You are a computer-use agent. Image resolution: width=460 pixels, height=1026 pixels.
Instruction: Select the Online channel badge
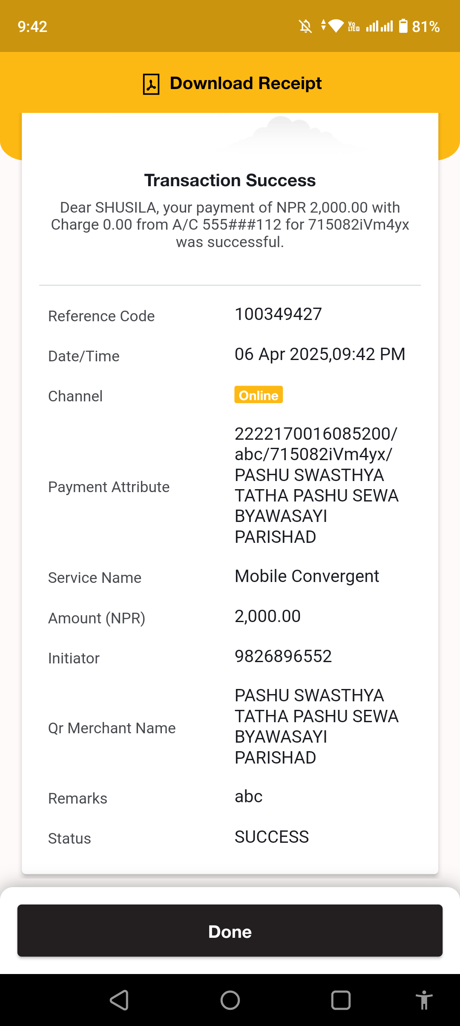pos(259,395)
